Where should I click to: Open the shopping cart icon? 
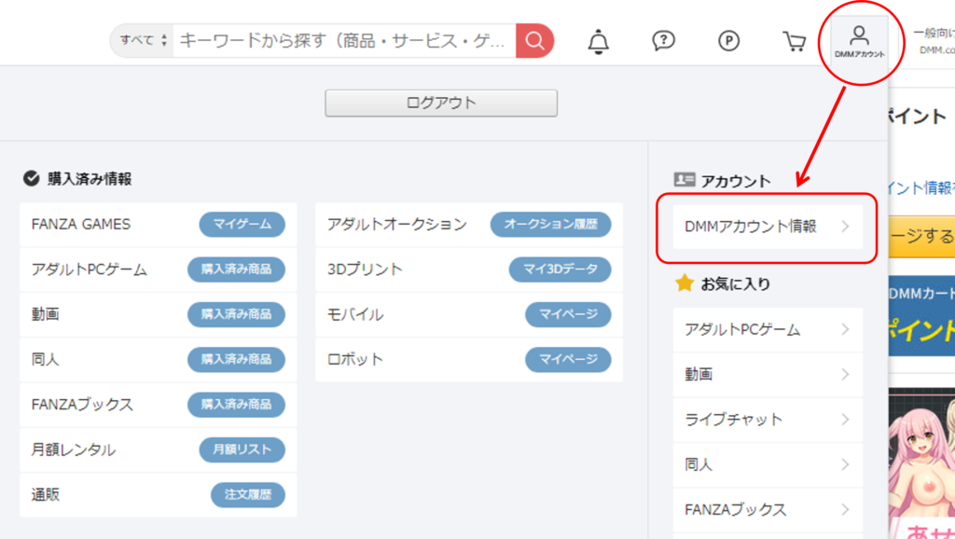tap(794, 41)
